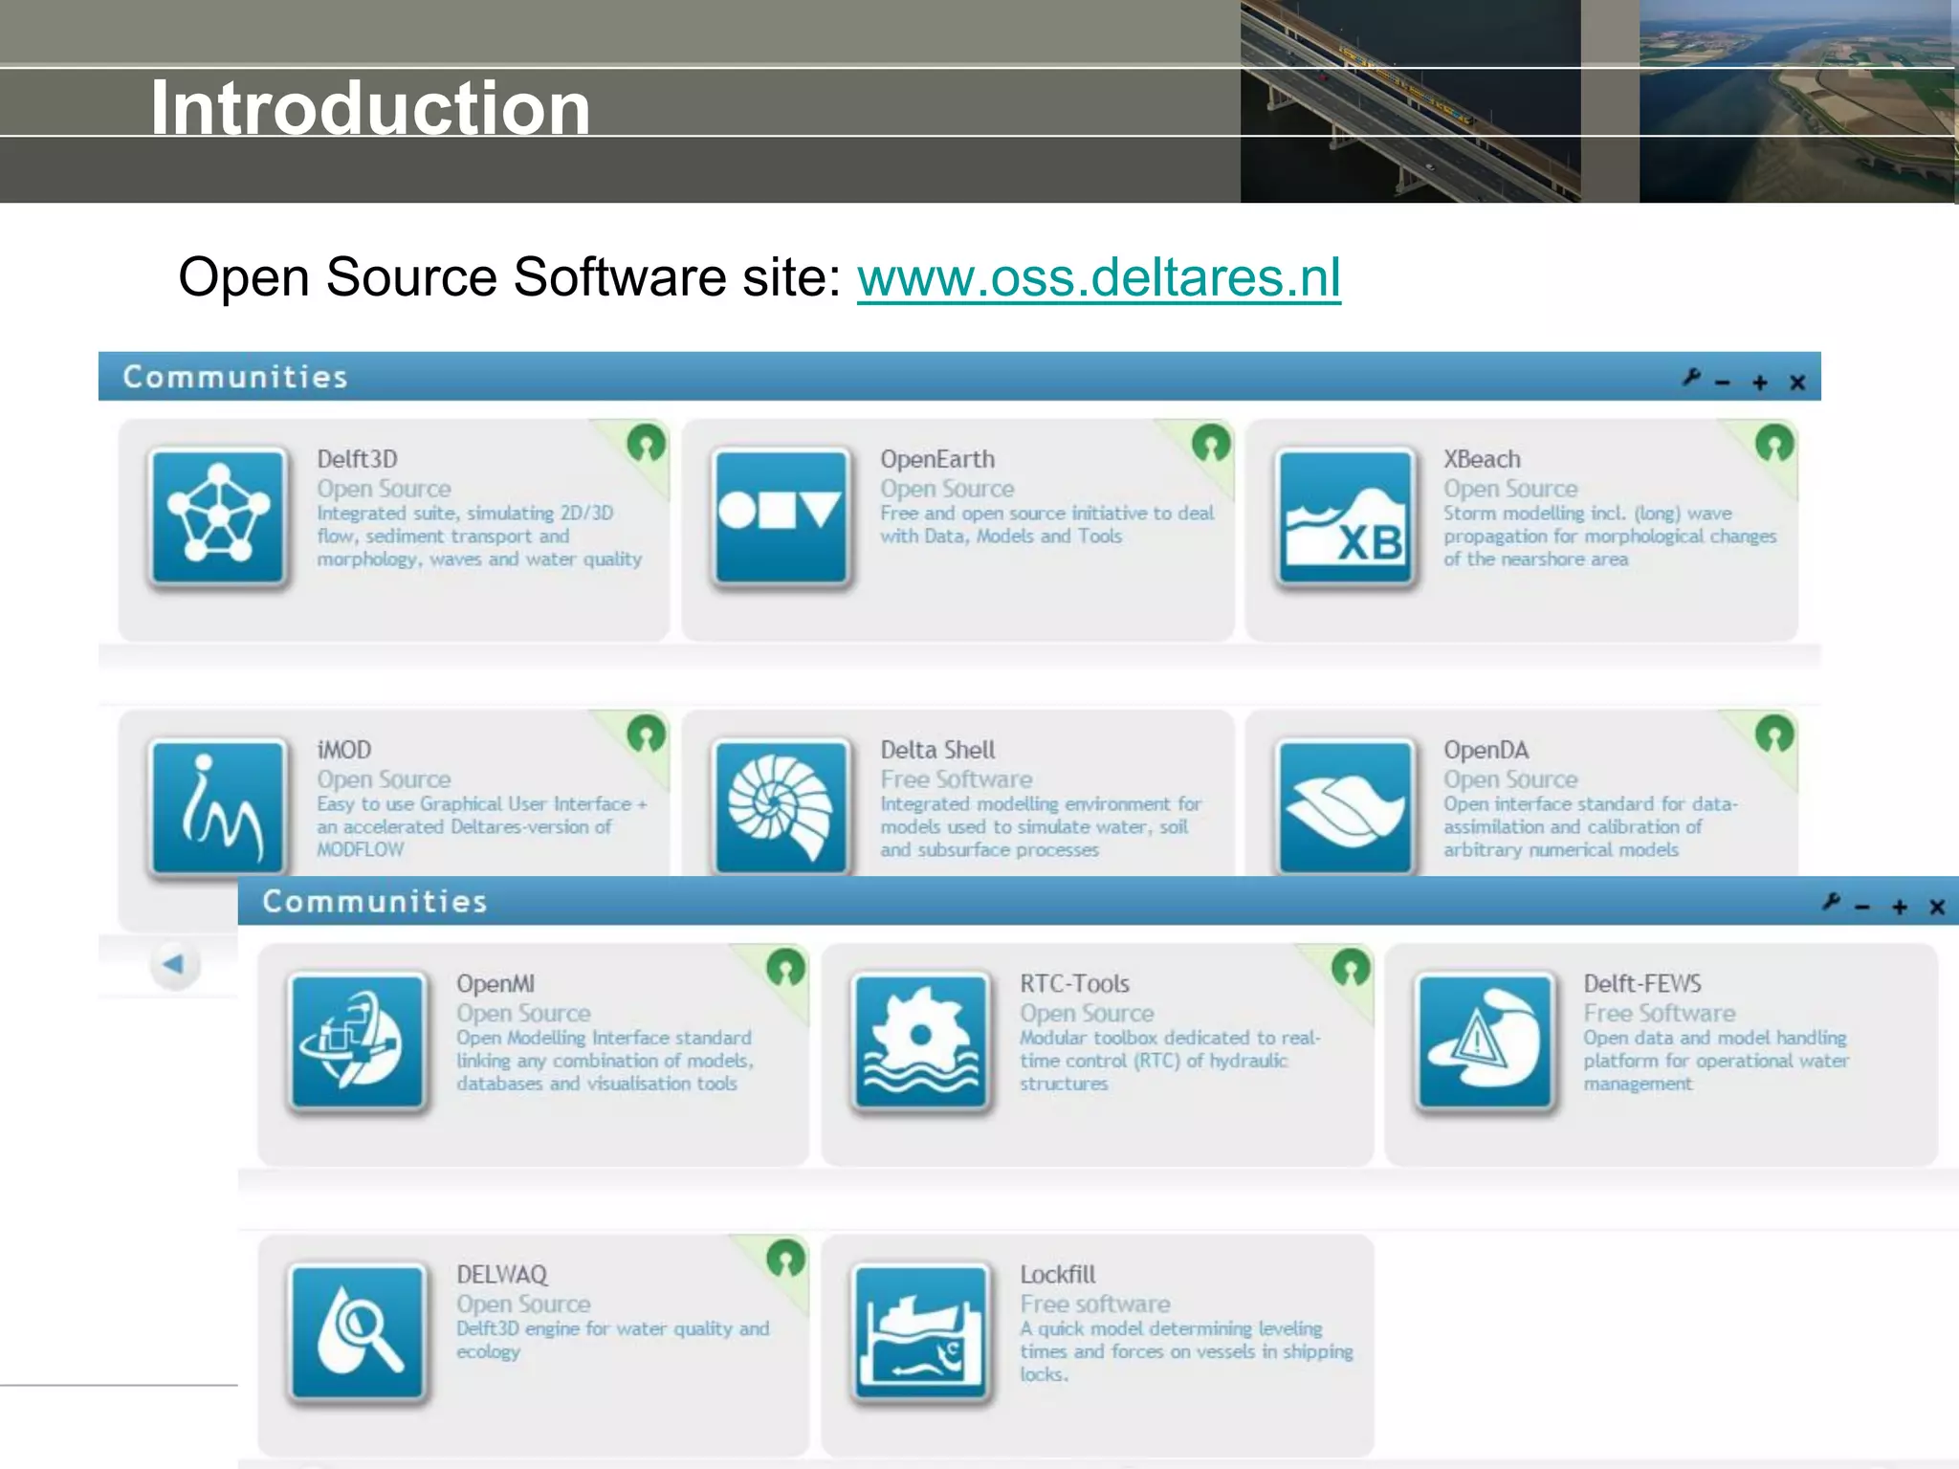Click the open source badge on OpenDA
This screenshot has height=1469, width=1959.
(x=1774, y=734)
